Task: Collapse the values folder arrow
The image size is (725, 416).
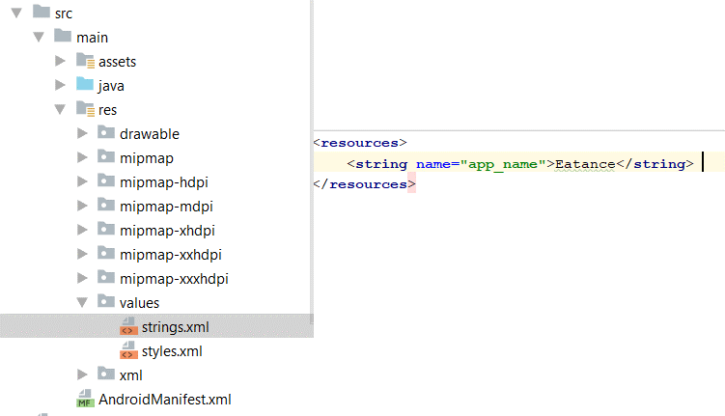Action: tap(82, 303)
